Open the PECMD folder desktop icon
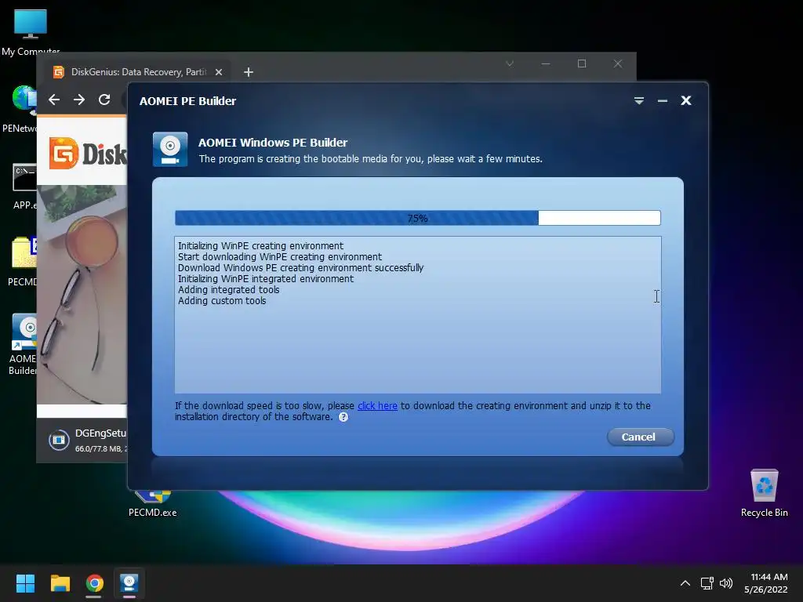 click(x=23, y=261)
